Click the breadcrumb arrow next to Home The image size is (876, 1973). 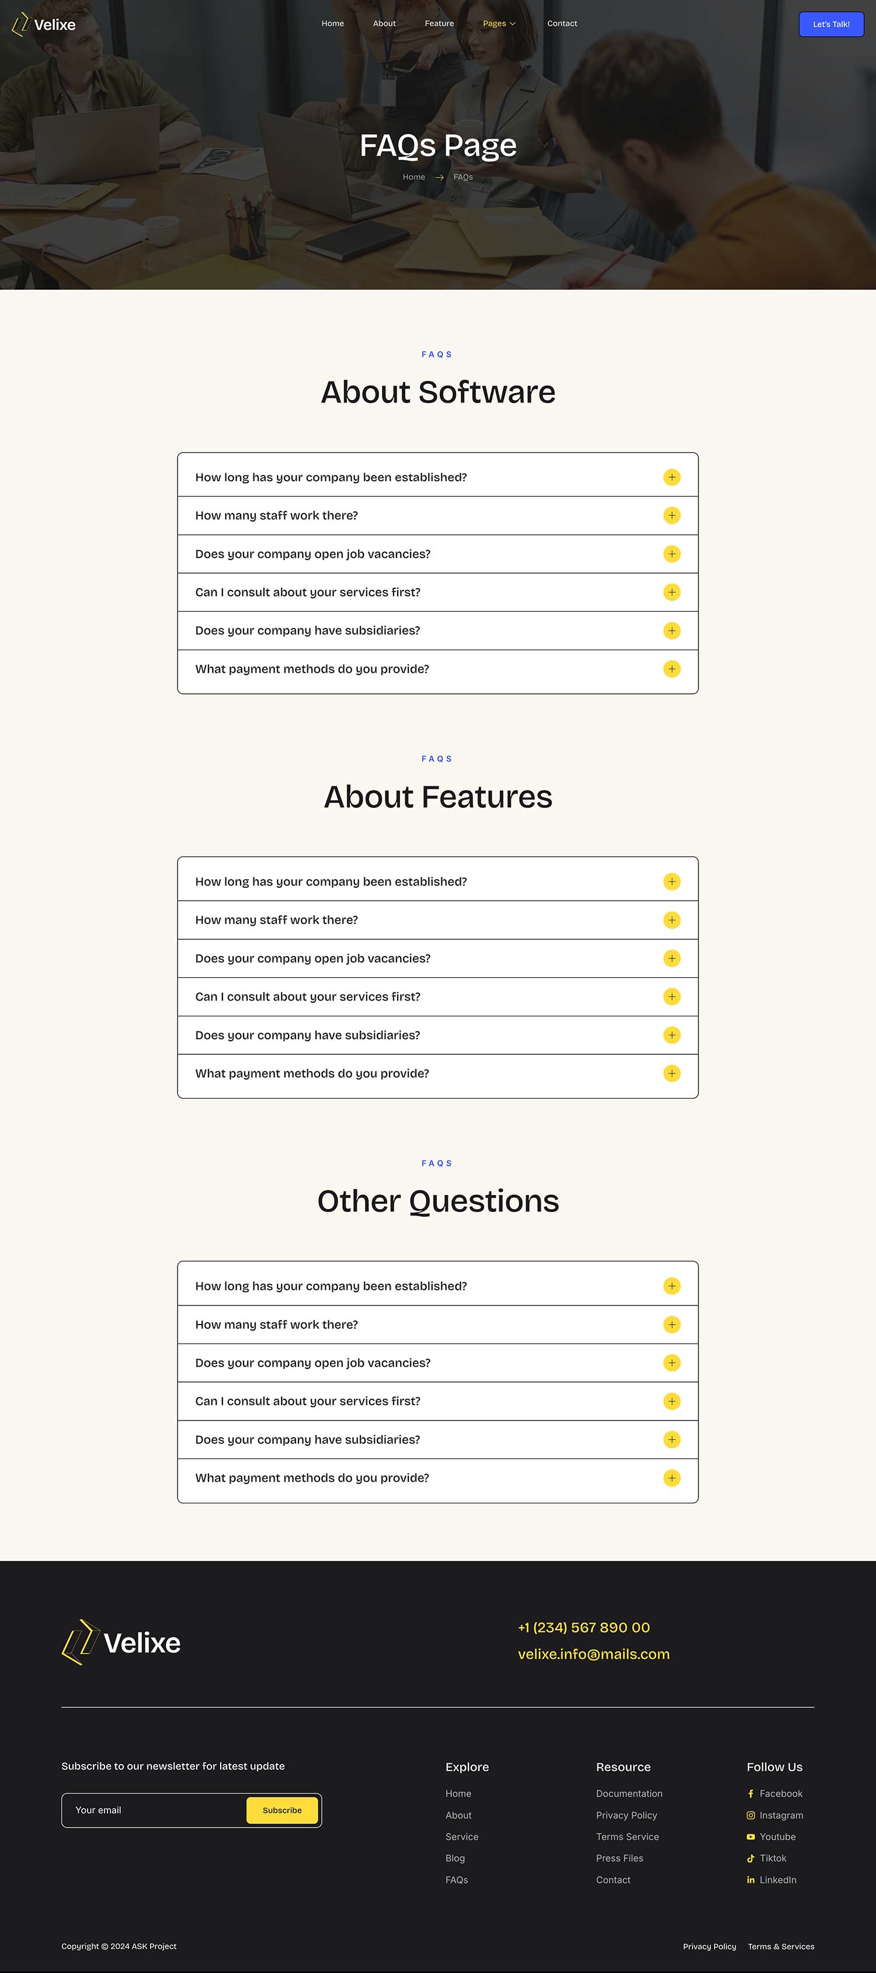point(440,178)
